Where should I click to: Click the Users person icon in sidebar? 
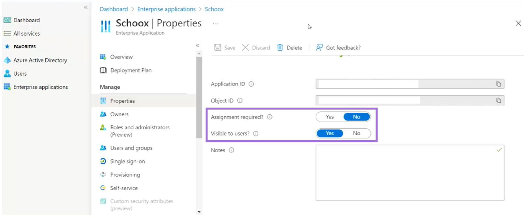[x=7, y=74]
